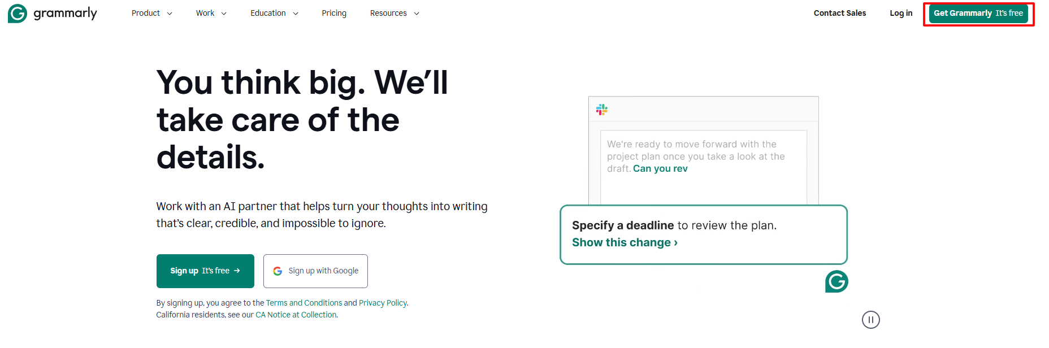Click the Get Grammarly It's free button
This screenshot has width=1049, height=348.
click(978, 13)
